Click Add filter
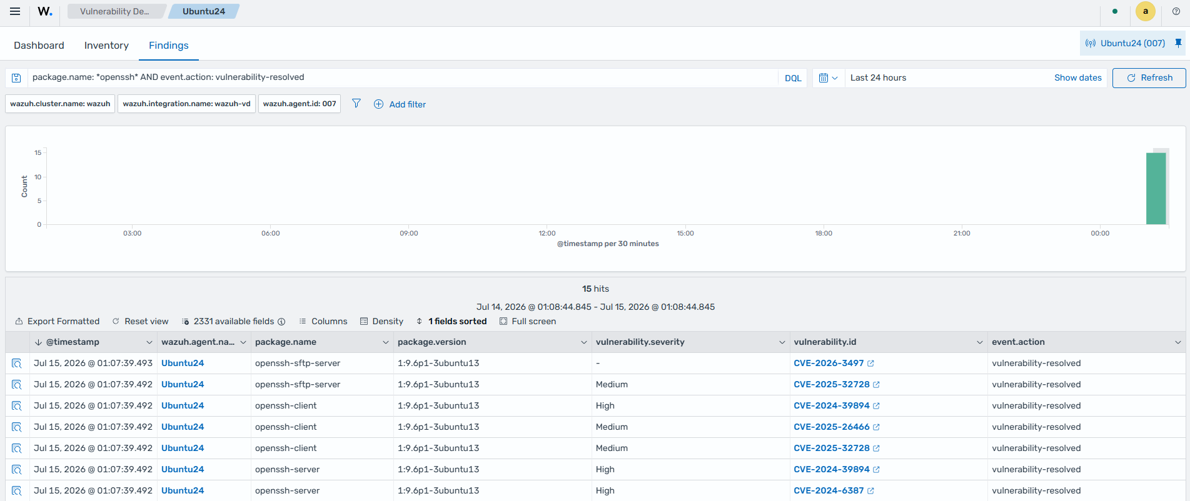The image size is (1190, 501). 400,104
